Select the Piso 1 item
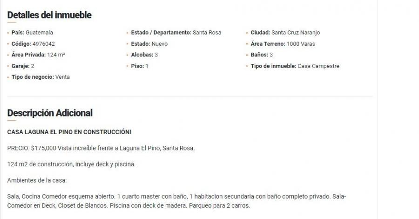 coord(140,66)
